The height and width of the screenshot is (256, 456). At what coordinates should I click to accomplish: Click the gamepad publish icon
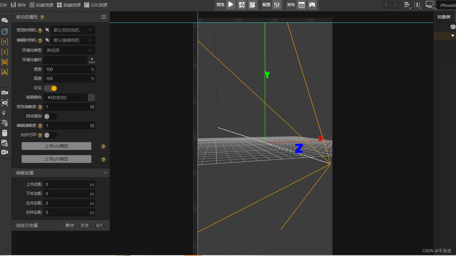coord(312,5)
